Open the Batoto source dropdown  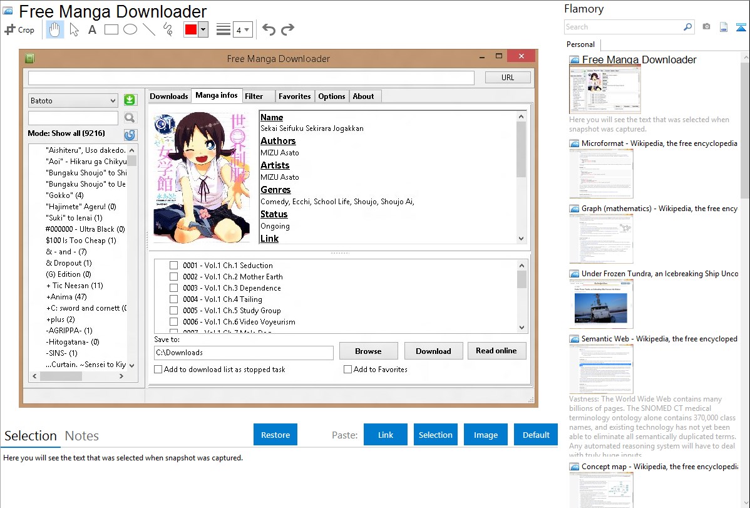point(73,101)
